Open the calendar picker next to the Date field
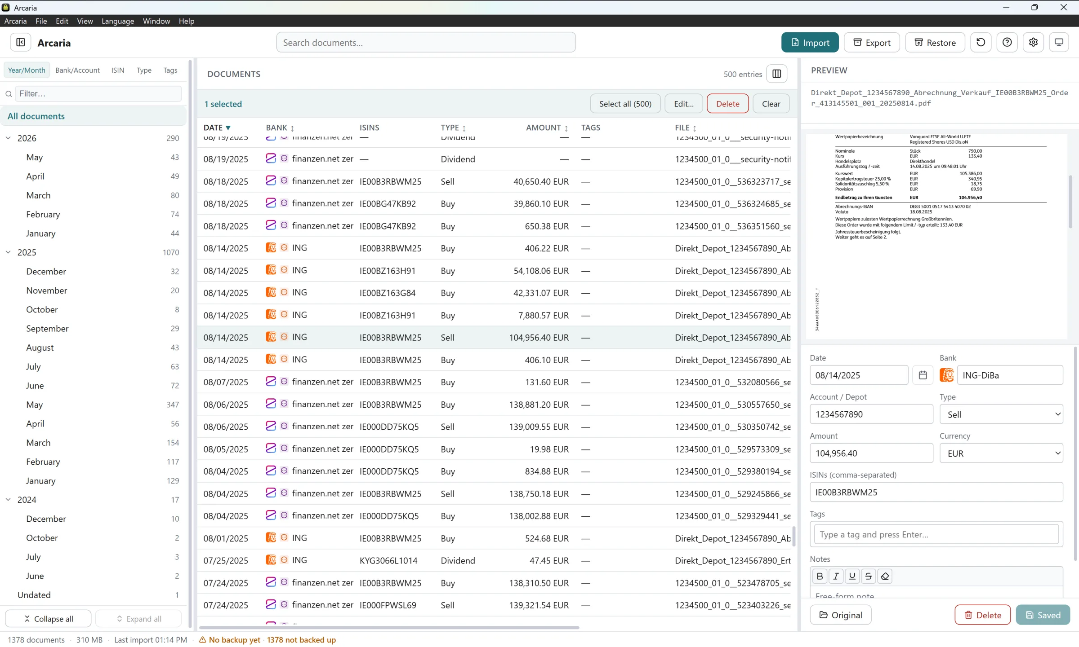Image resolution: width=1079 pixels, height=647 pixels. coord(923,375)
